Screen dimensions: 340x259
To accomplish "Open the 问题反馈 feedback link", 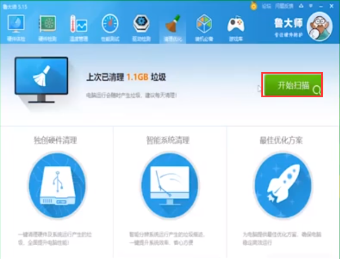I will pos(284,6).
